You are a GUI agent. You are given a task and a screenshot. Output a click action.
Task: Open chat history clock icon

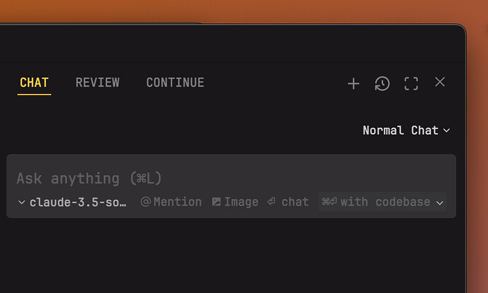click(x=382, y=83)
